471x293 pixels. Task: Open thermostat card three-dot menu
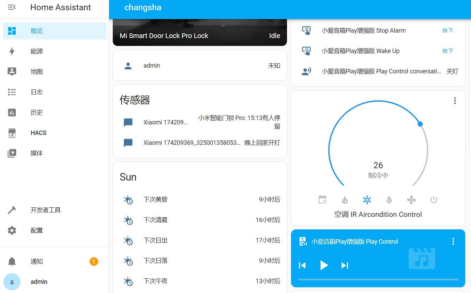point(455,101)
